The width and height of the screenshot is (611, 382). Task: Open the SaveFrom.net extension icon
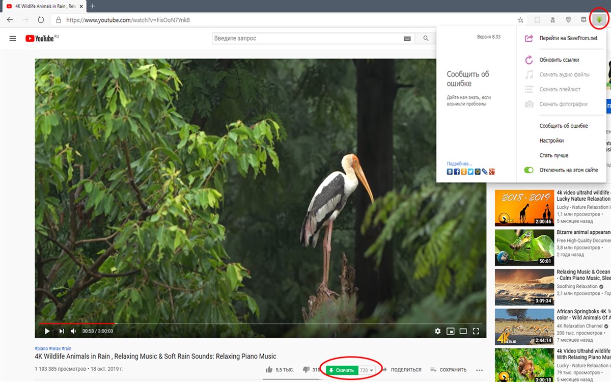[599, 20]
